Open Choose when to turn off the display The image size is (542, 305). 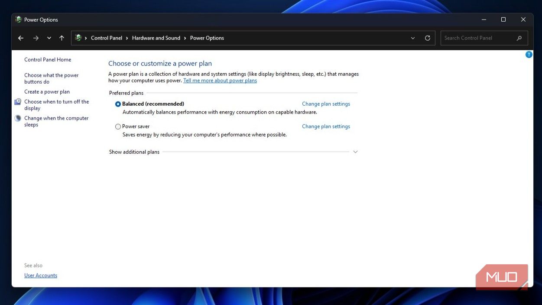(x=56, y=105)
